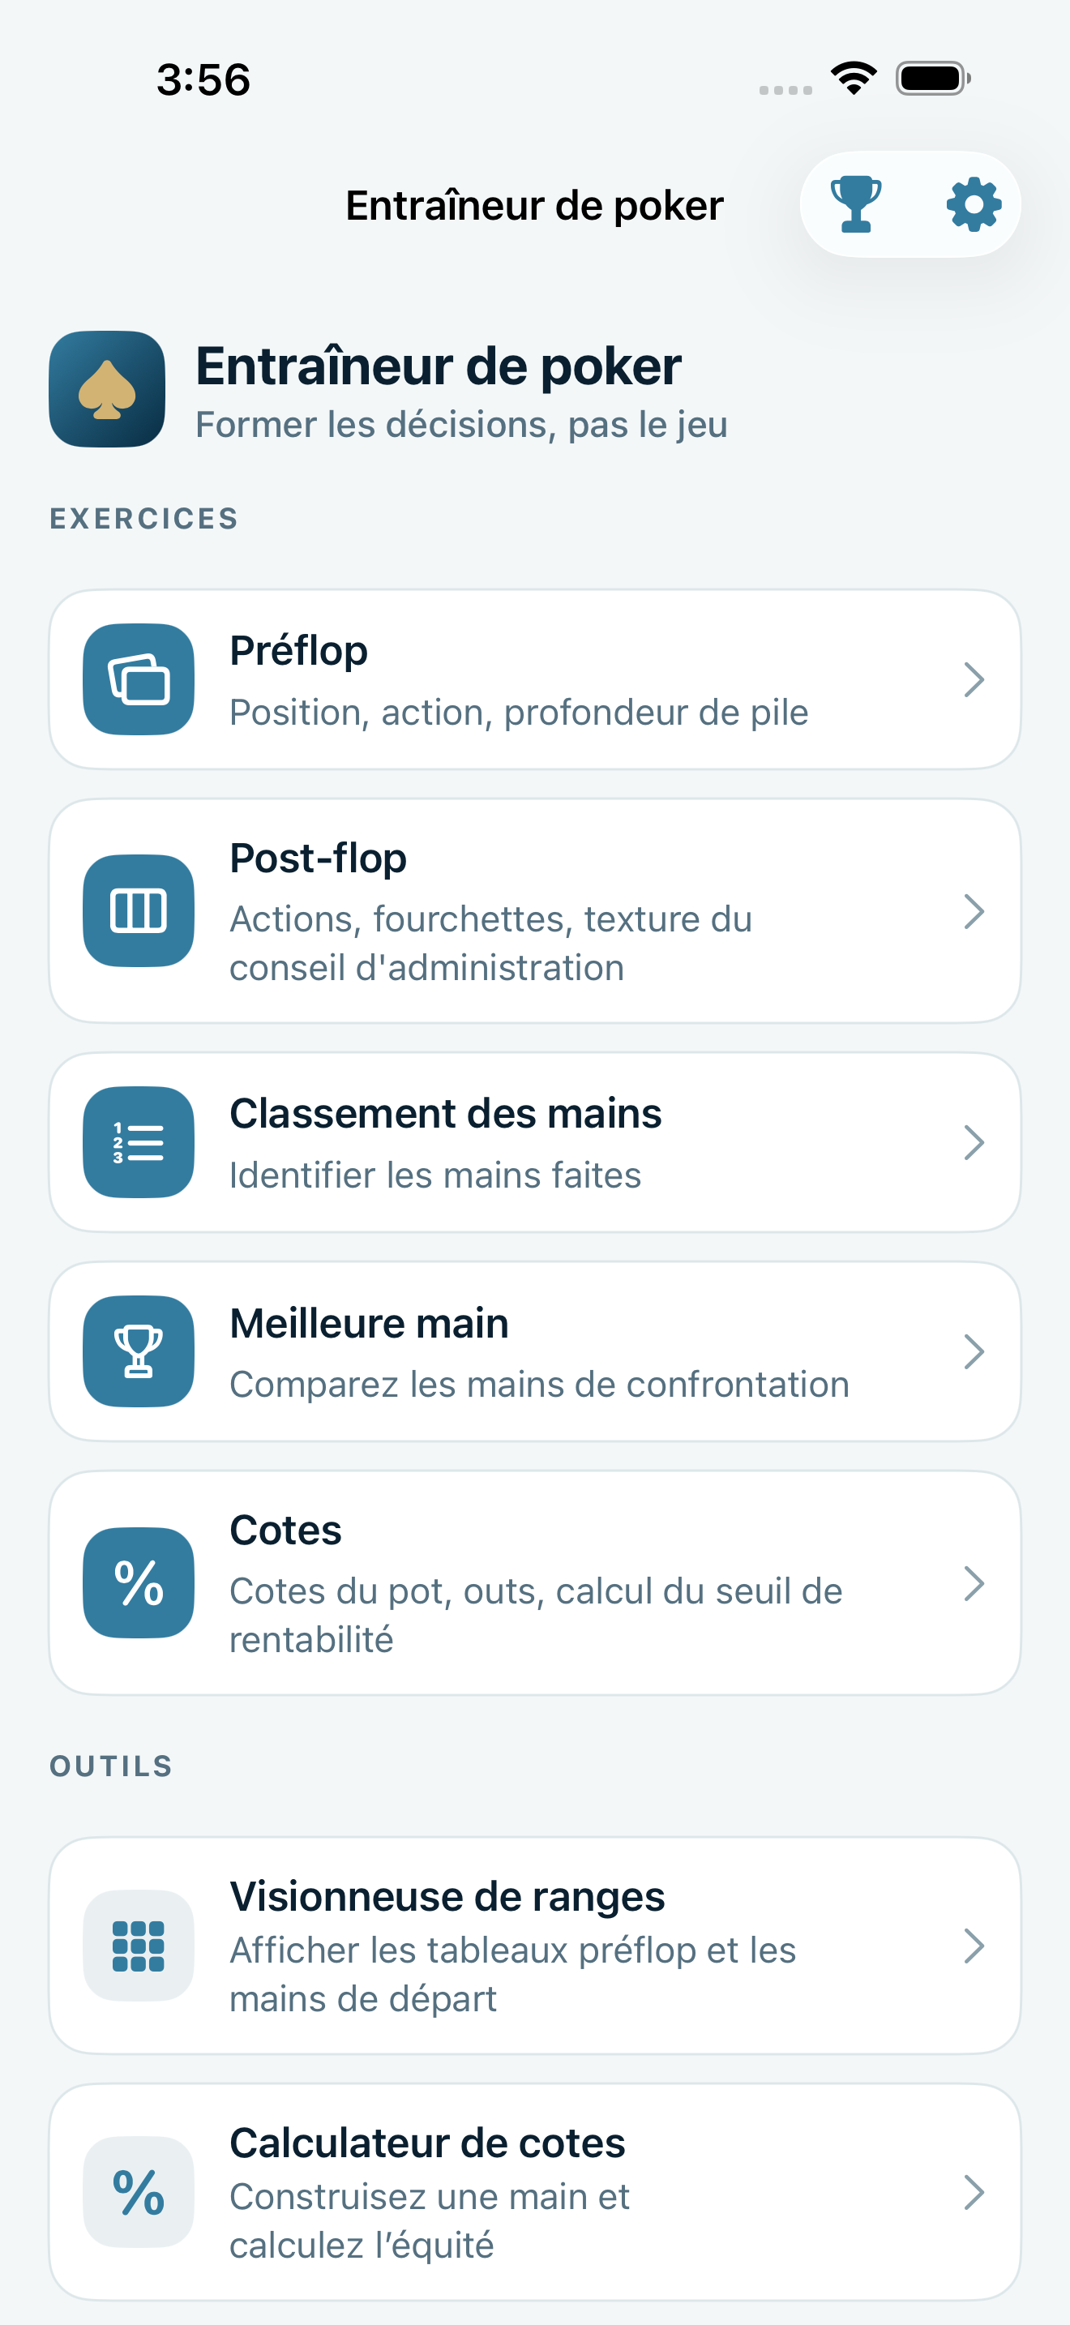Tap the Préflop cards icon
The height and width of the screenshot is (2325, 1070).
tap(139, 679)
